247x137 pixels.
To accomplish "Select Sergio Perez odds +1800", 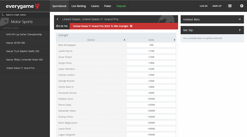I will [151, 63].
